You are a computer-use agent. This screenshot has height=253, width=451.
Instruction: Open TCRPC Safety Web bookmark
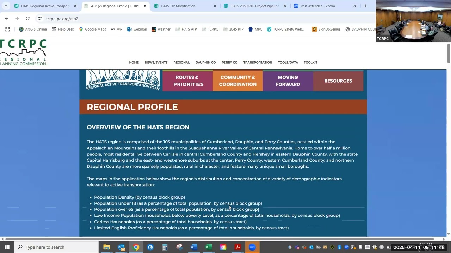[x=286, y=29]
